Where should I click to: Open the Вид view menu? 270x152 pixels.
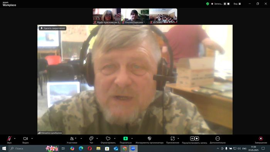tap(237, 3)
